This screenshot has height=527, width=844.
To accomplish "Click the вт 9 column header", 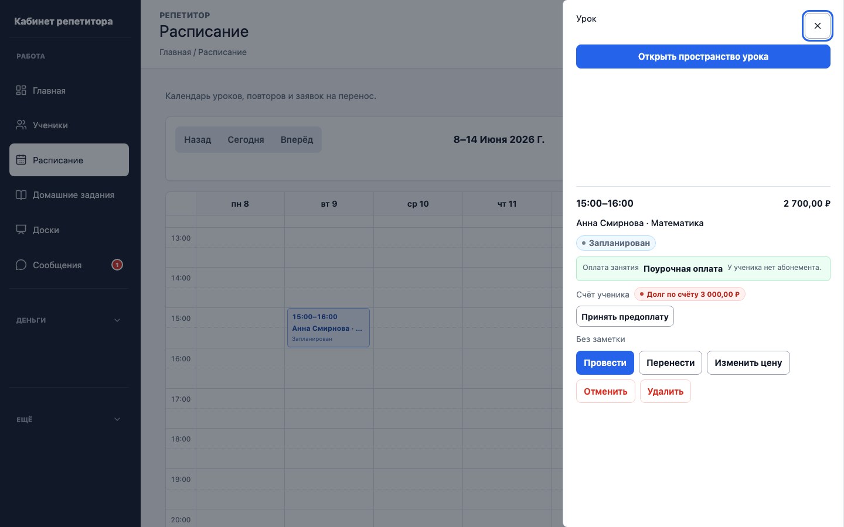I will (x=329, y=204).
